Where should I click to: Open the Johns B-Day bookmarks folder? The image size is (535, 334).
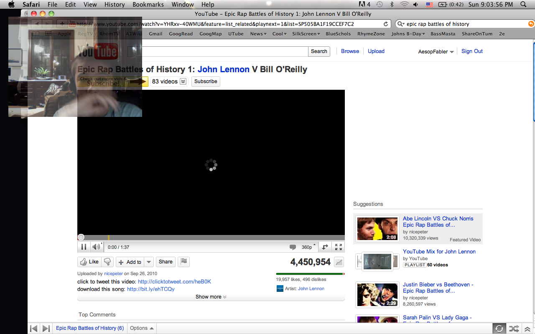pos(408,34)
